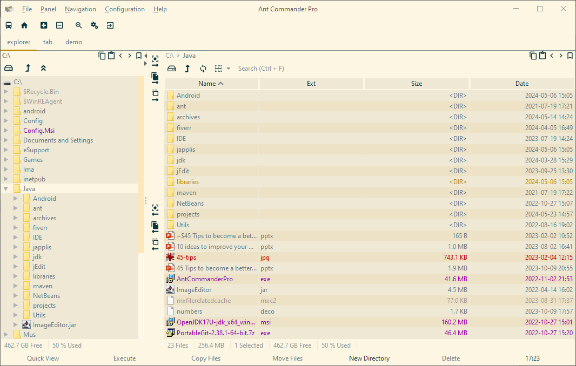Select the 45-tips jpg file
The image size is (576, 366).
[x=370, y=257]
